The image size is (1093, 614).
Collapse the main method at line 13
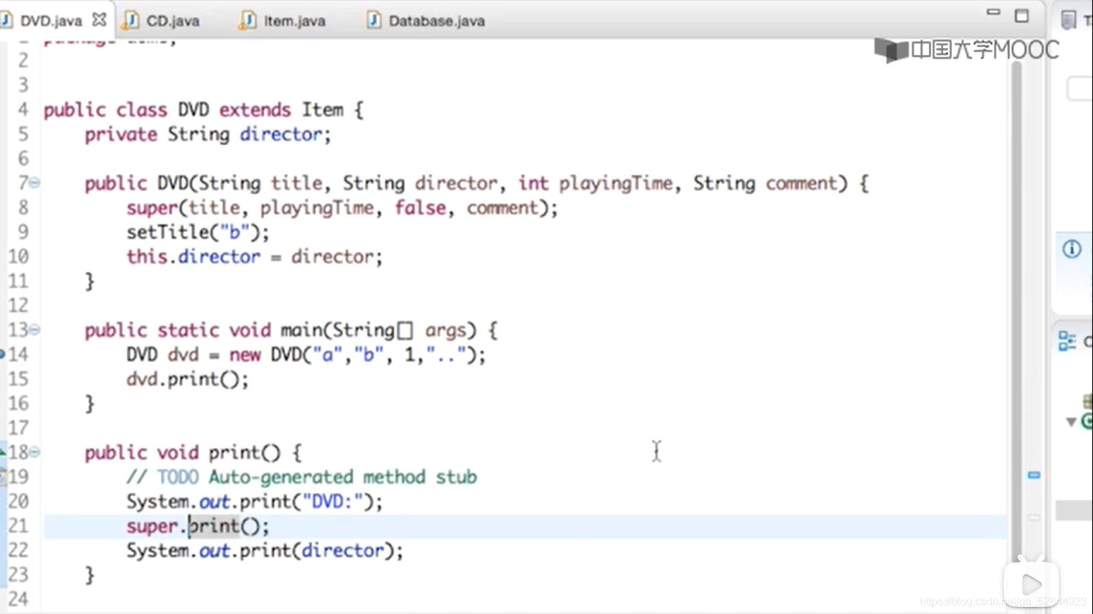34,330
